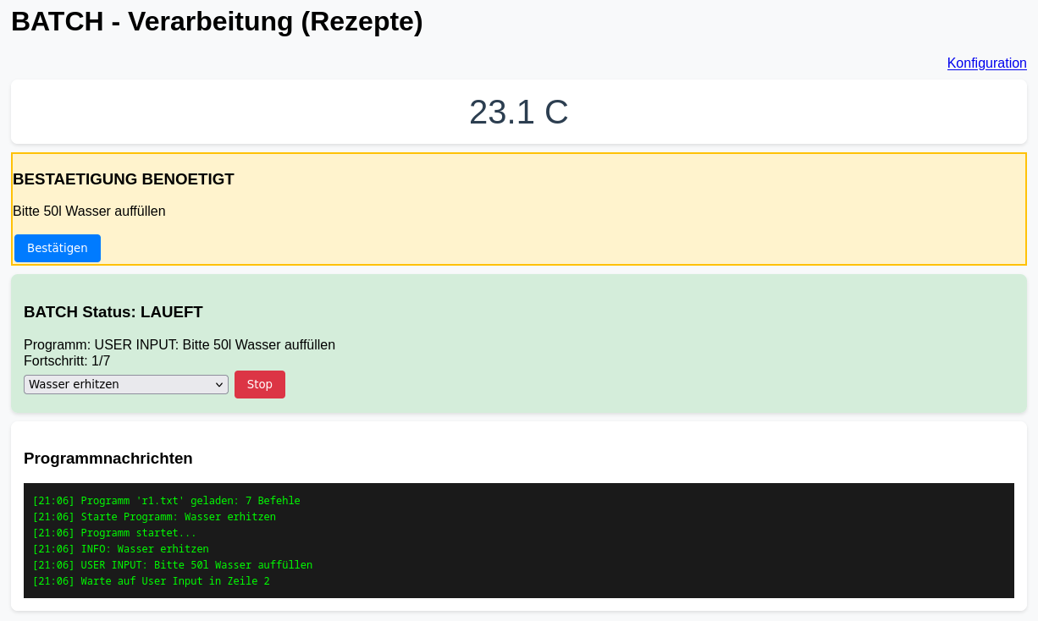Screen dimensions: 1038x621
Task: Select the Starte Programm log line
Action: pos(154,517)
